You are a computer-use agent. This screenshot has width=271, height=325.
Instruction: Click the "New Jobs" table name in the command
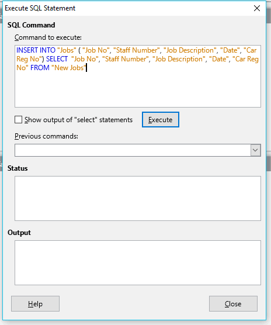(x=69, y=68)
